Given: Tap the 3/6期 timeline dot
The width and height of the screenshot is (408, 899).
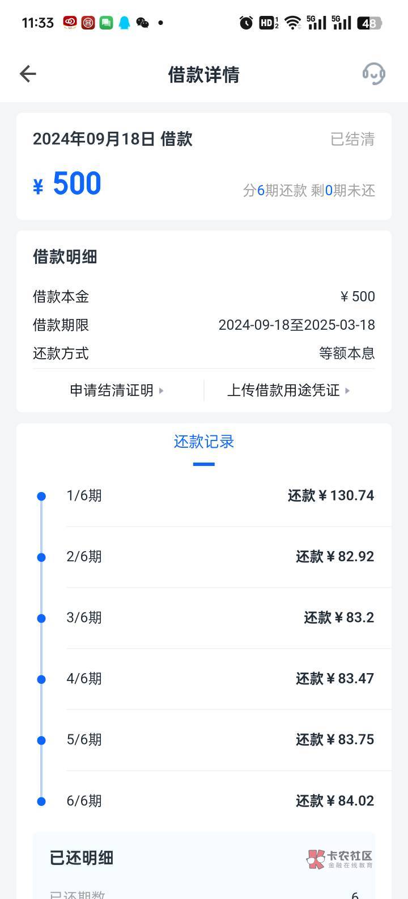Looking at the screenshot, I should (41, 618).
